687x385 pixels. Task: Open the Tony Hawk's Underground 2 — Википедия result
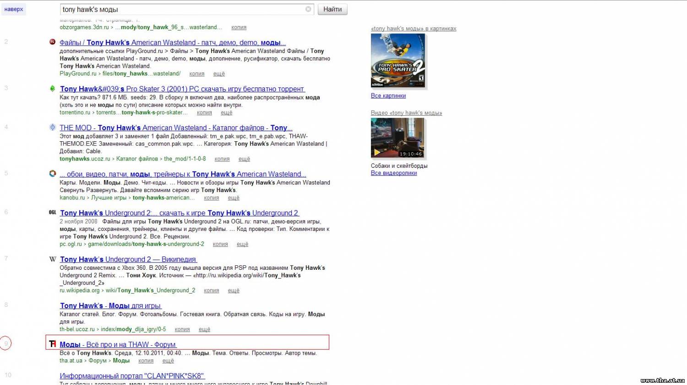point(128,259)
